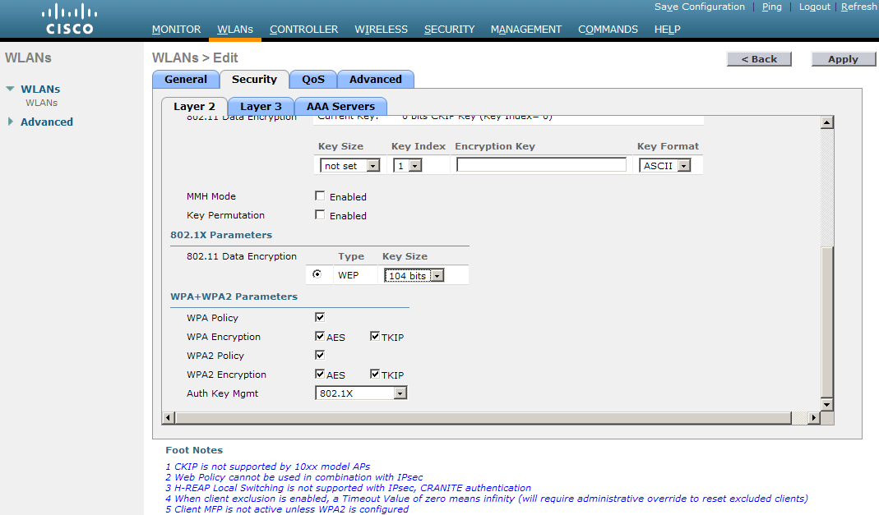Click footnote 'CKIP is not supported by 10xx model APs'

tap(268, 467)
